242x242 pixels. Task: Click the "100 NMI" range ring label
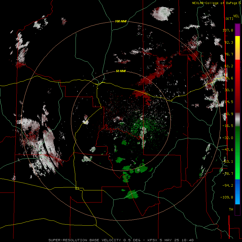point(121,21)
